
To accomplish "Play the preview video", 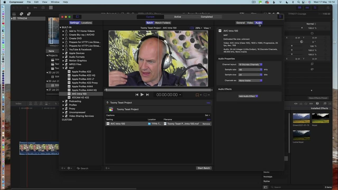I will [x=142, y=94].
